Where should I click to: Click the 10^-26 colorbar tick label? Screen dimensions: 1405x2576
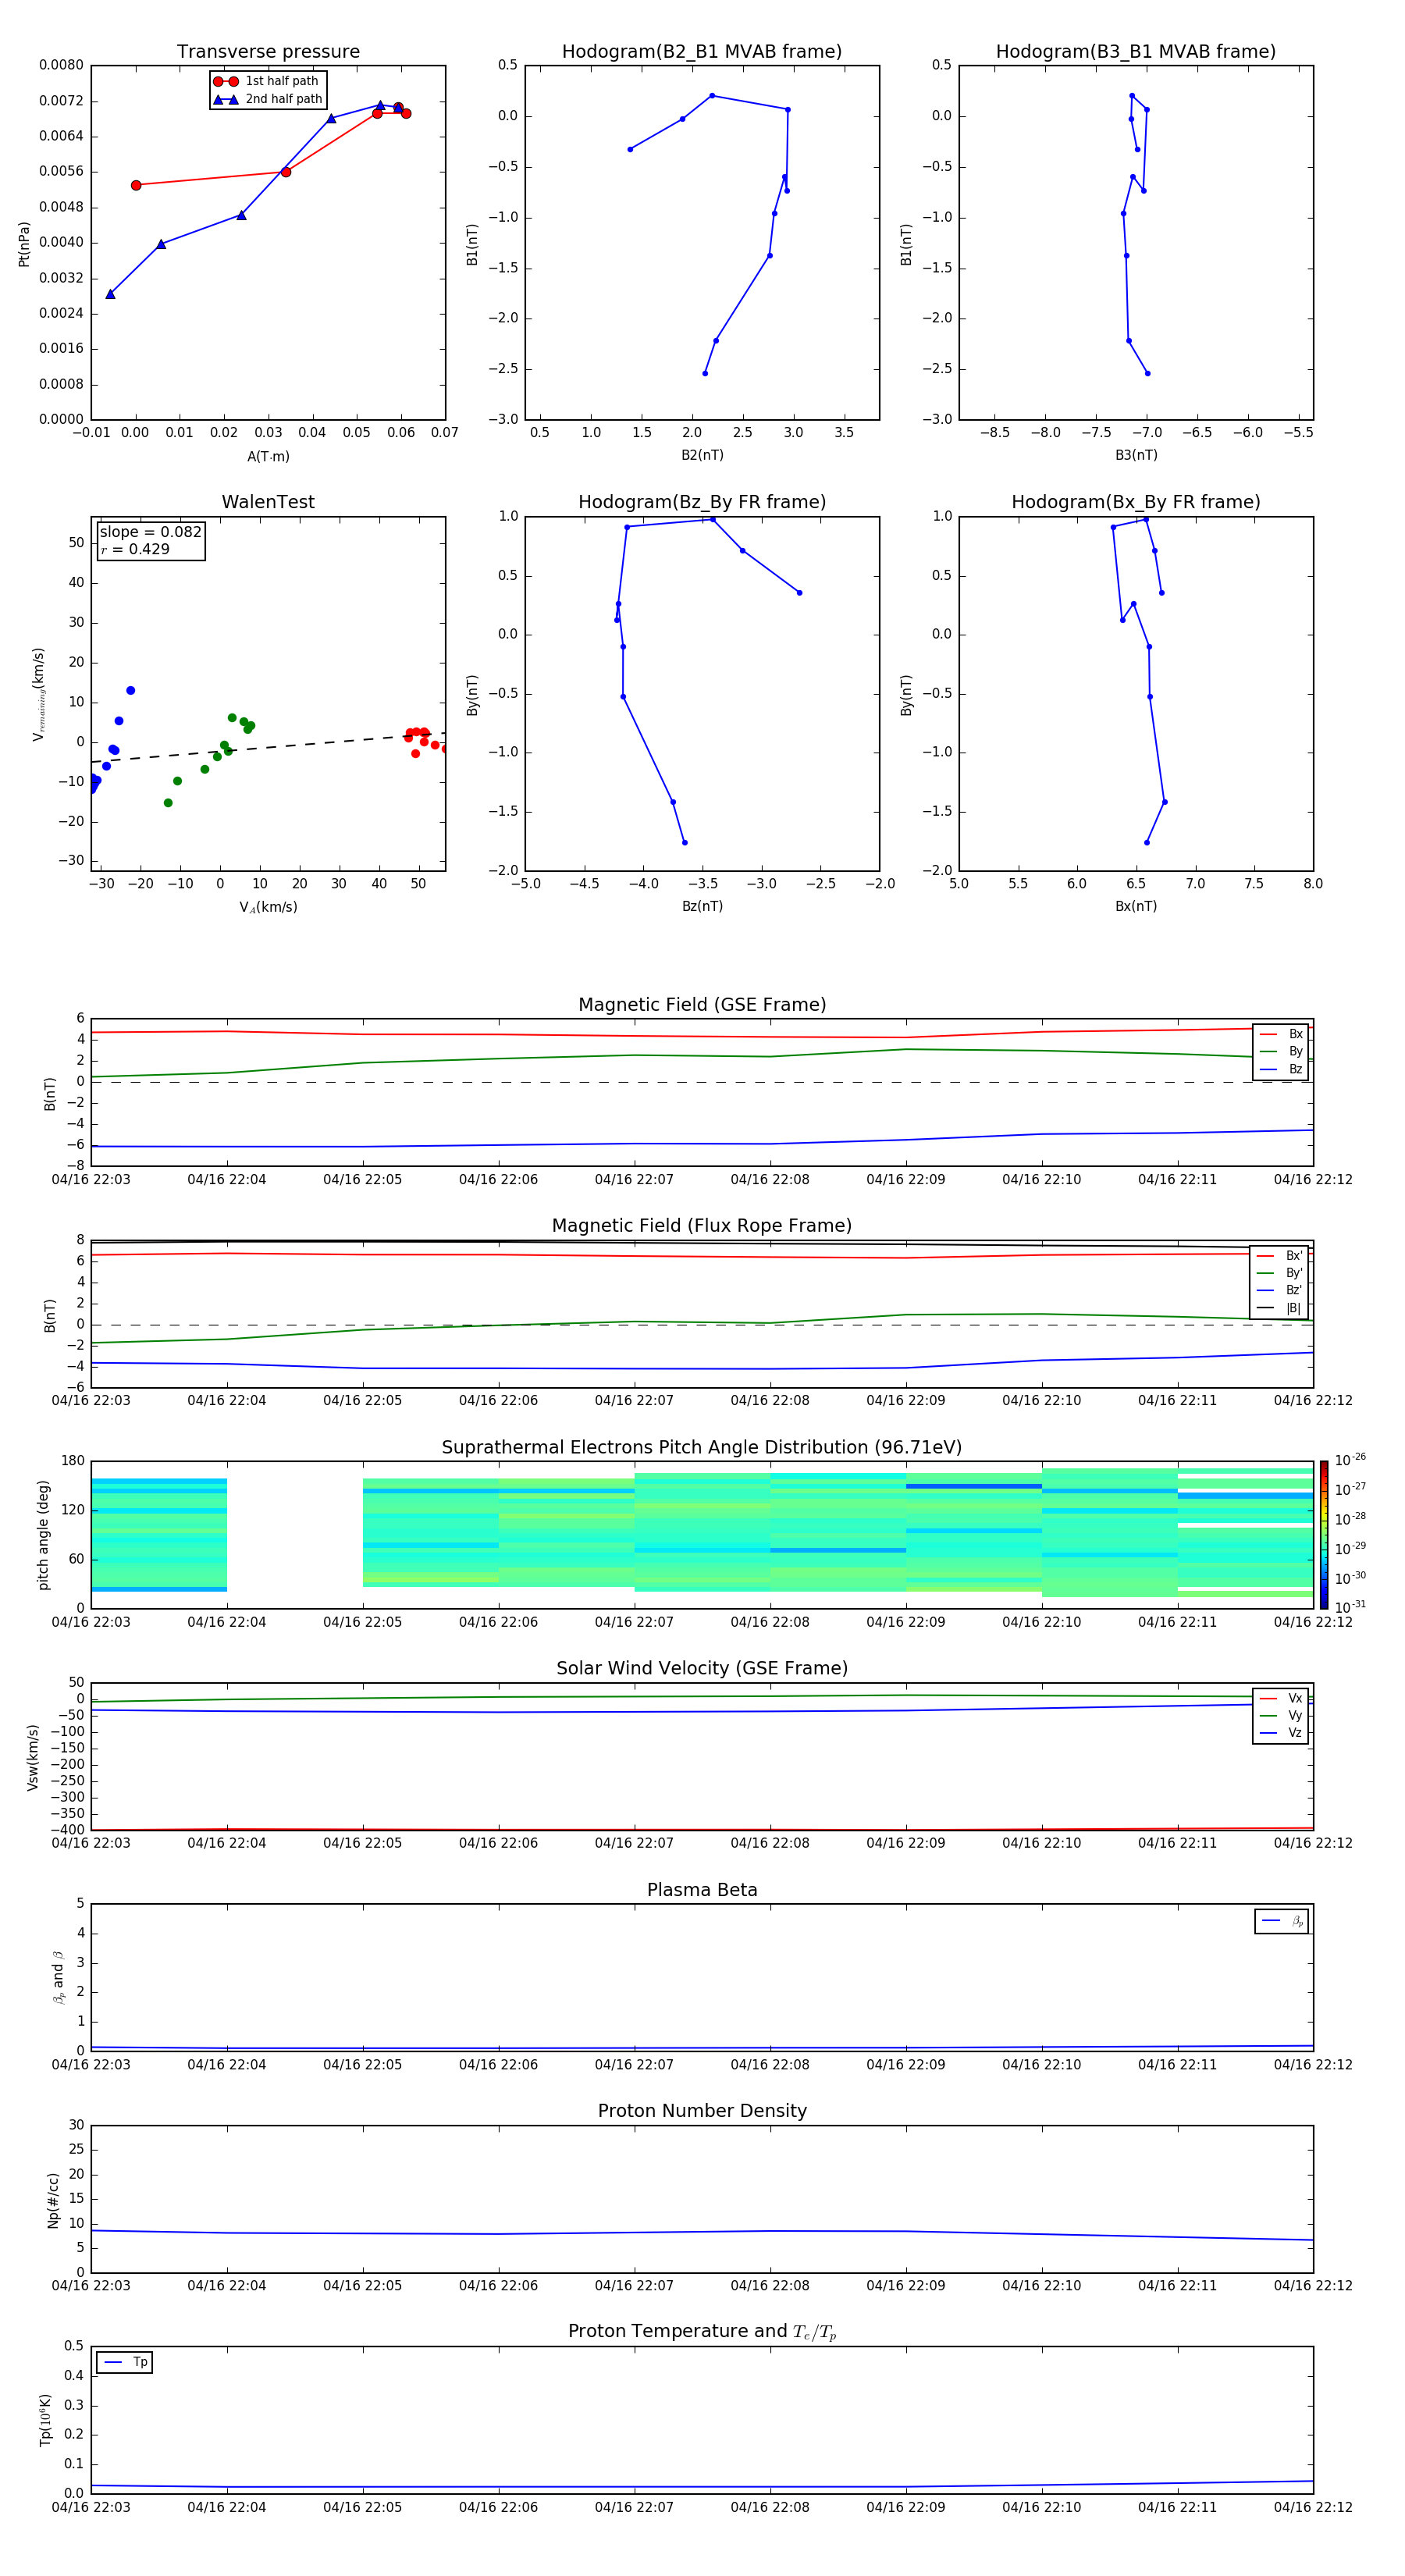click(x=1350, y=1460)
